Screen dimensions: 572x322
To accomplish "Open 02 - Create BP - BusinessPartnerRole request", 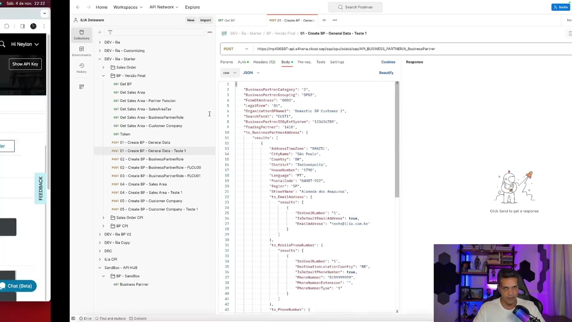I will [x=147, y=159].
